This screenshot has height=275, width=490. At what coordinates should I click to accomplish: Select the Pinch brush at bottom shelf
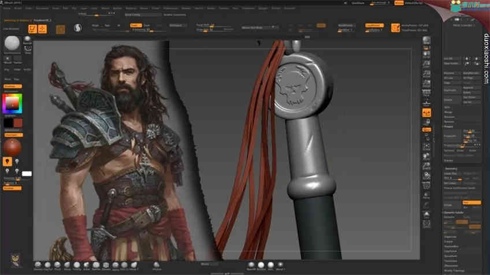57,266
